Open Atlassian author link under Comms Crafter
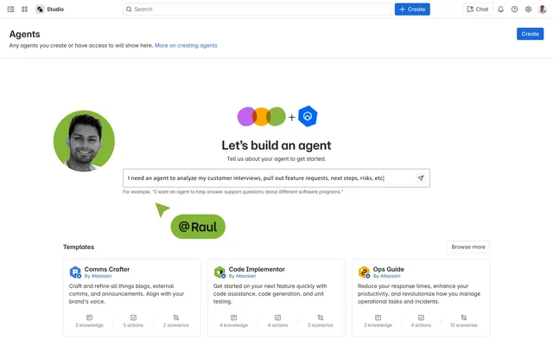Viewport: 553px width, 346px height. pyautogui.click(x=101, y=276)
